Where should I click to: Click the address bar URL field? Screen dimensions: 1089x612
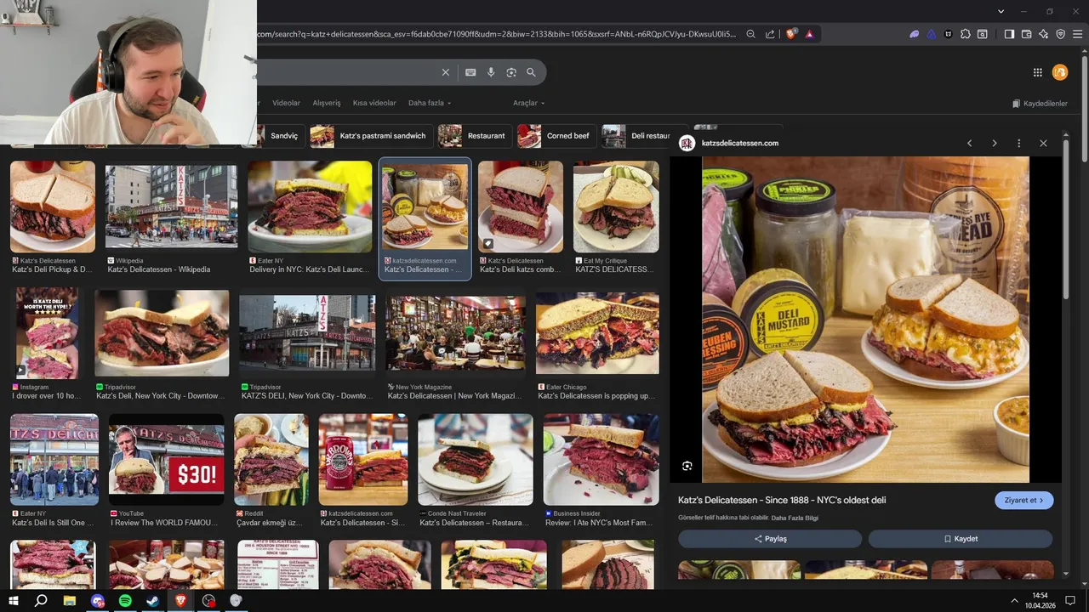pyautogui.click(x=498, y=34)
